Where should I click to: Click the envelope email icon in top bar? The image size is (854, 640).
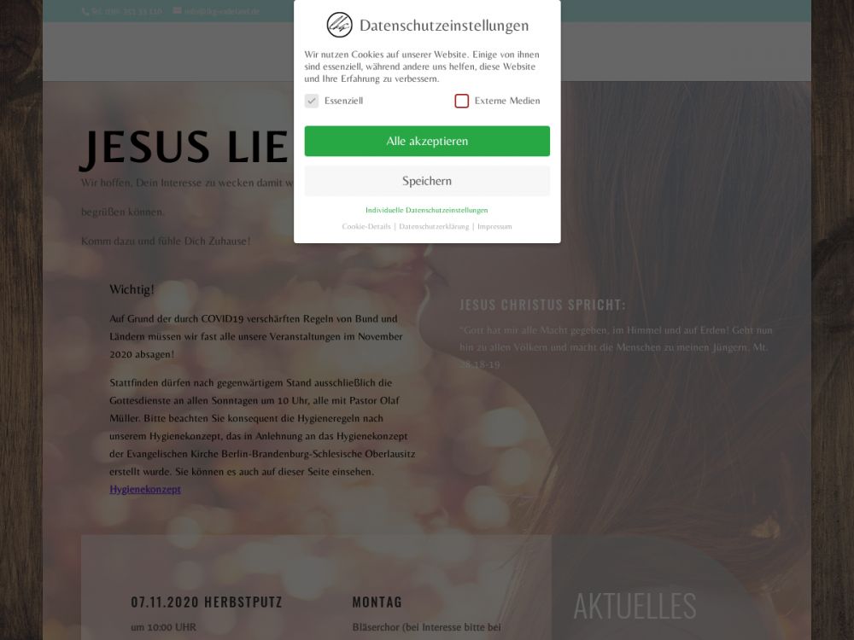point(177,10)
